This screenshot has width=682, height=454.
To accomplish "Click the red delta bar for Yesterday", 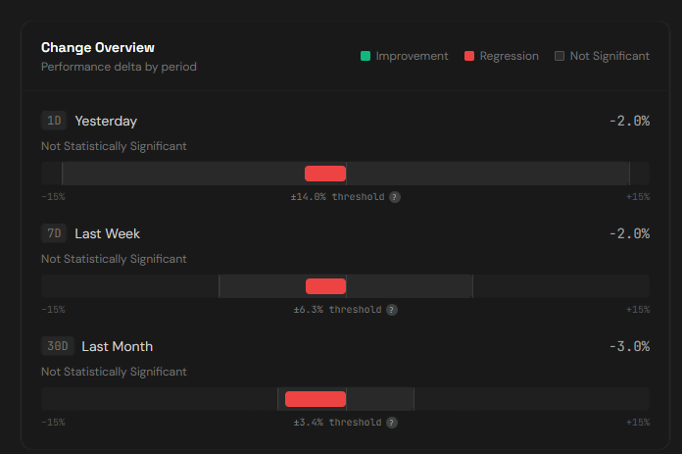I will (325, 174).
